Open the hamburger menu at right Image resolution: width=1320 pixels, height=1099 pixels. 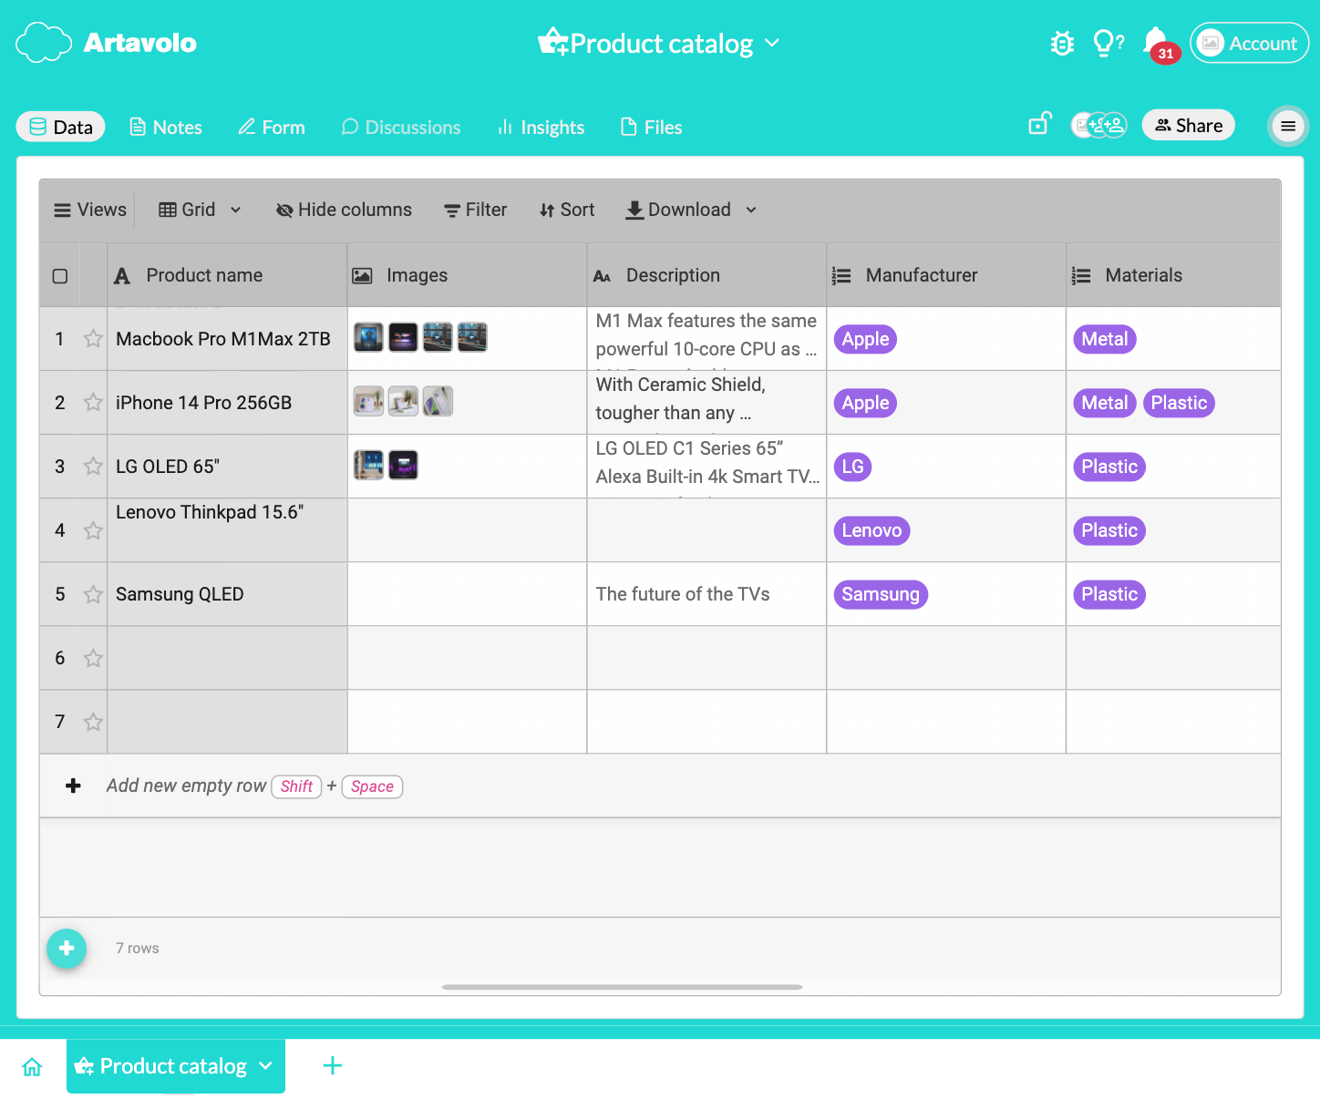coord(1288,126)
